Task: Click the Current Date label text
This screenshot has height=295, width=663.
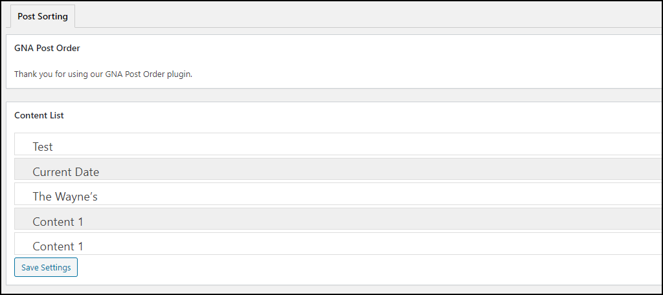Action: (66, 172)
